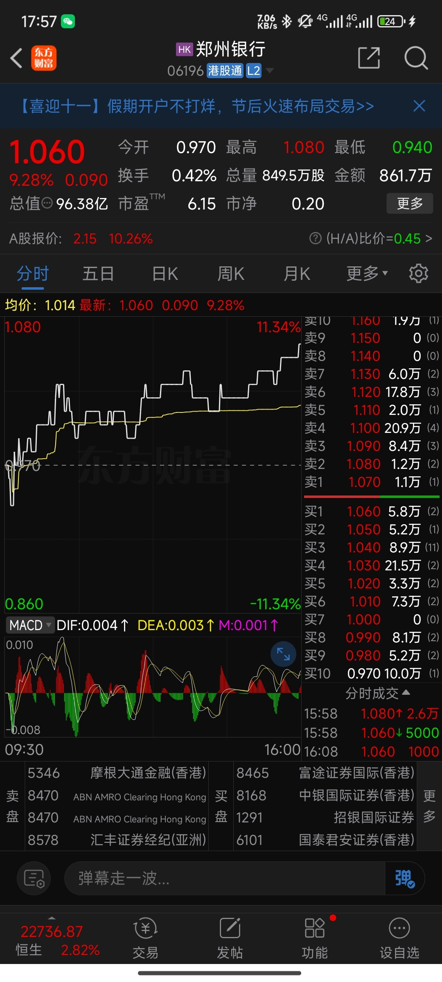Open the danmaku settings list icon
The width and height of the screenshot is (442, 982).
(34, 878)
